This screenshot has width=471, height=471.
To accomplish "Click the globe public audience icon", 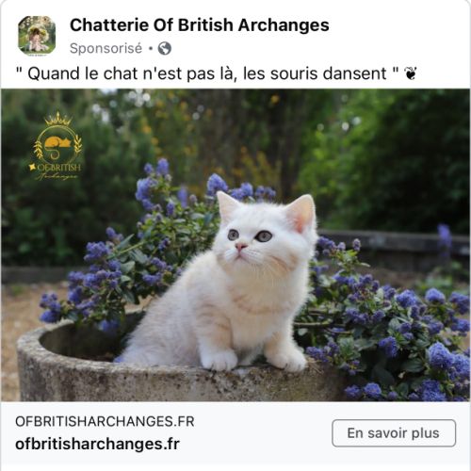I will coord(165,49).
